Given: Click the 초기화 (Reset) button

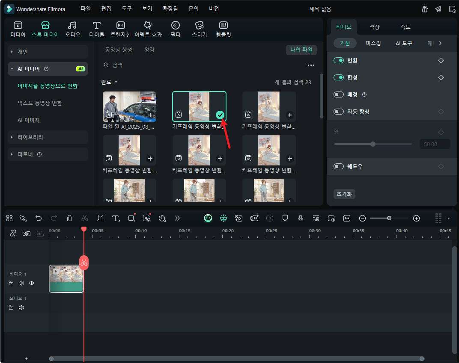Looking at the screenshot, I should click(x=344, y=194).
